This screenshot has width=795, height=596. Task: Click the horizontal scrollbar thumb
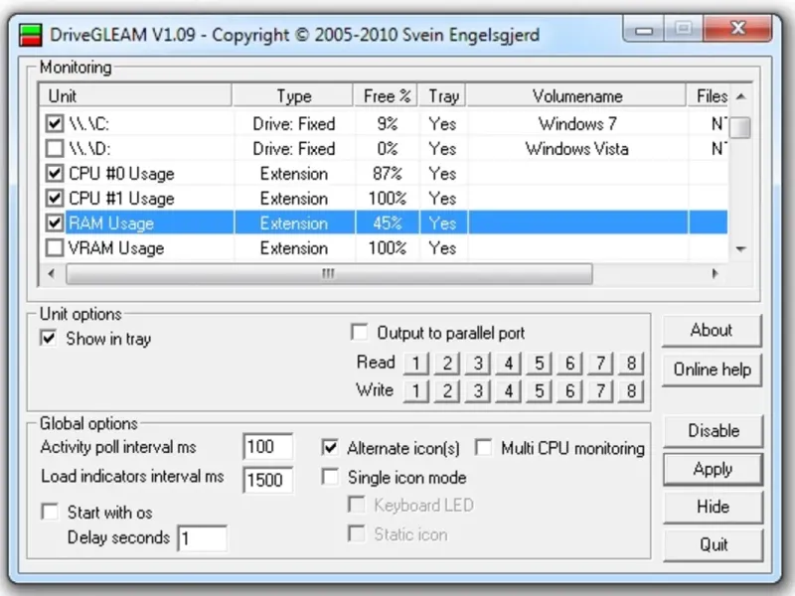coord(329,274)
